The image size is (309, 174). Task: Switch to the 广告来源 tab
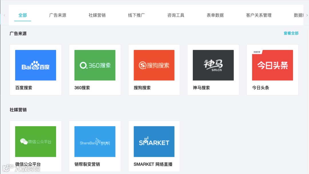point(58,15)
